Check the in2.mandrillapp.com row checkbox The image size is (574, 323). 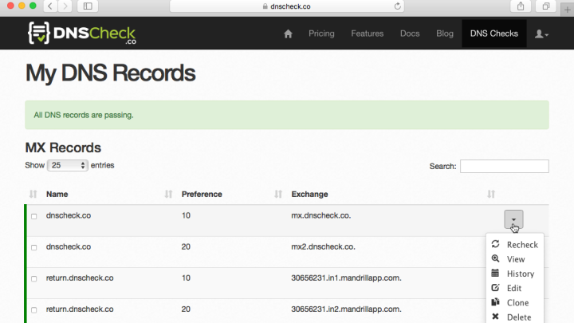tap(34, 310)
